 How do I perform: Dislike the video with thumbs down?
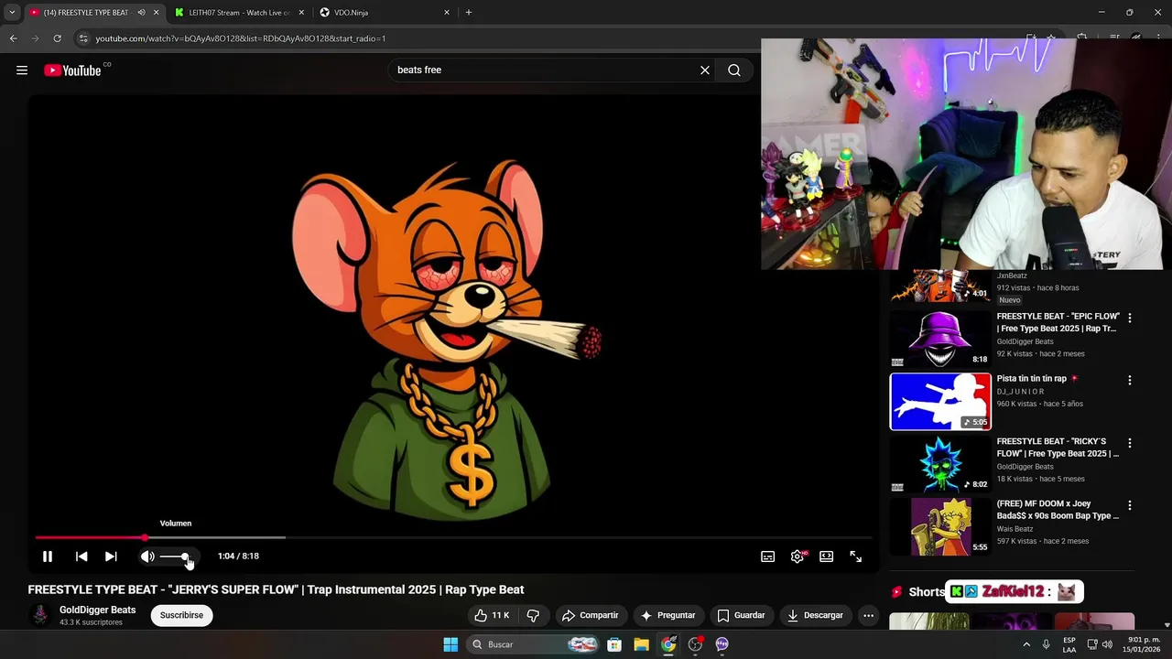533,615
